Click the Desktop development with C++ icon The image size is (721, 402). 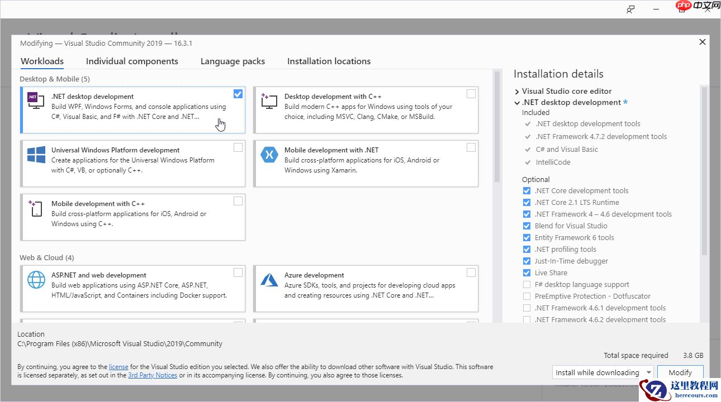click(x=269, y=100)
